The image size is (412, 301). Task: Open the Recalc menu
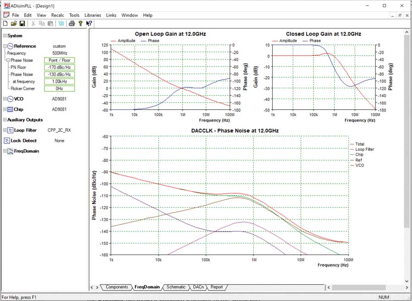(58, 15)
